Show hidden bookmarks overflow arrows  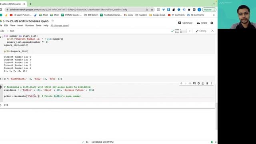[x=214, y=15]
